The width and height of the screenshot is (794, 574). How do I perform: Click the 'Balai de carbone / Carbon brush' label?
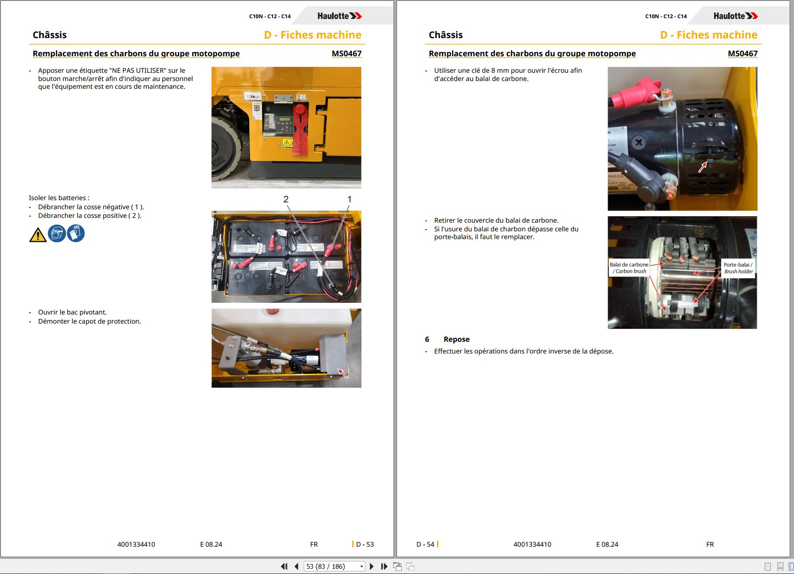tap(629, 268)
